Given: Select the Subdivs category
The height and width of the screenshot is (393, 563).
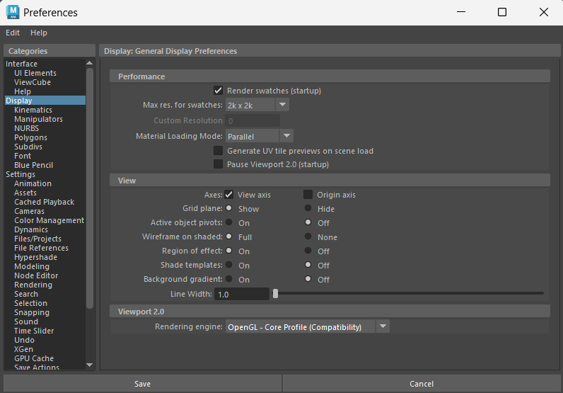Looking at the screenshot, I should [28, 147].
